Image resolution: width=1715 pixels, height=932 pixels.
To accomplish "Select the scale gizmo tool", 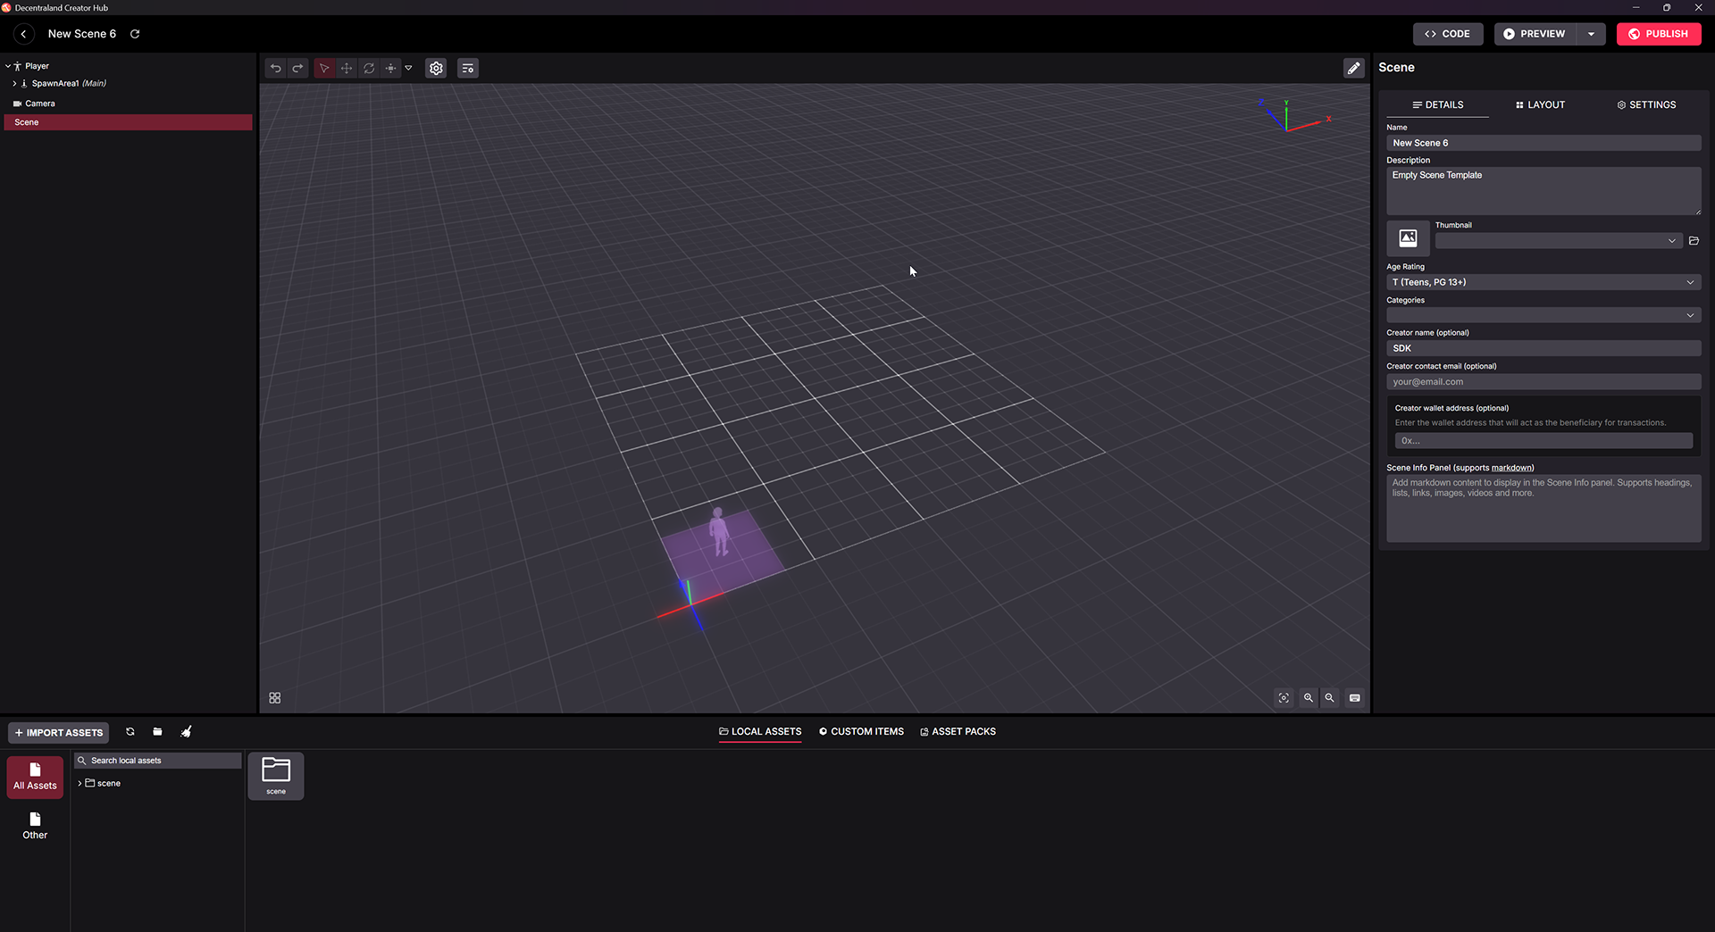I will 390,68.
